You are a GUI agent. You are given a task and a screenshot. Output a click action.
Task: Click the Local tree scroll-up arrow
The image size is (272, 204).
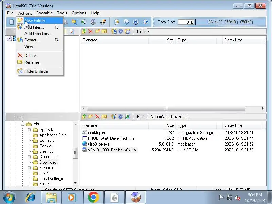point(75,124)
